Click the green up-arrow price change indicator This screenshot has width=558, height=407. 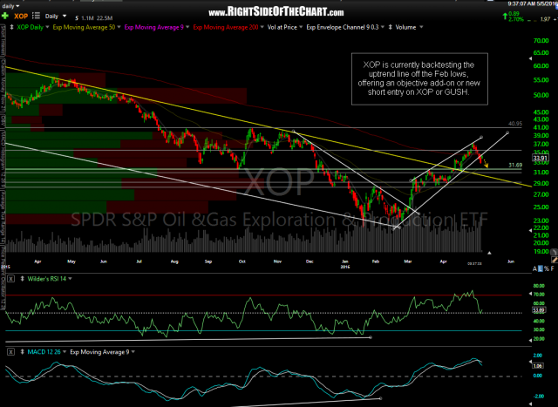(x=505, y=16)
